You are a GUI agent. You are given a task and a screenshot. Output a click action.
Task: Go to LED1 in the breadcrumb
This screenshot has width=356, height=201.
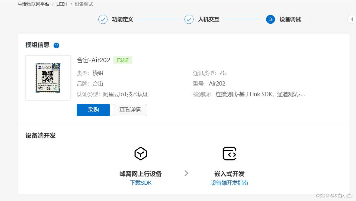point(62,4)
